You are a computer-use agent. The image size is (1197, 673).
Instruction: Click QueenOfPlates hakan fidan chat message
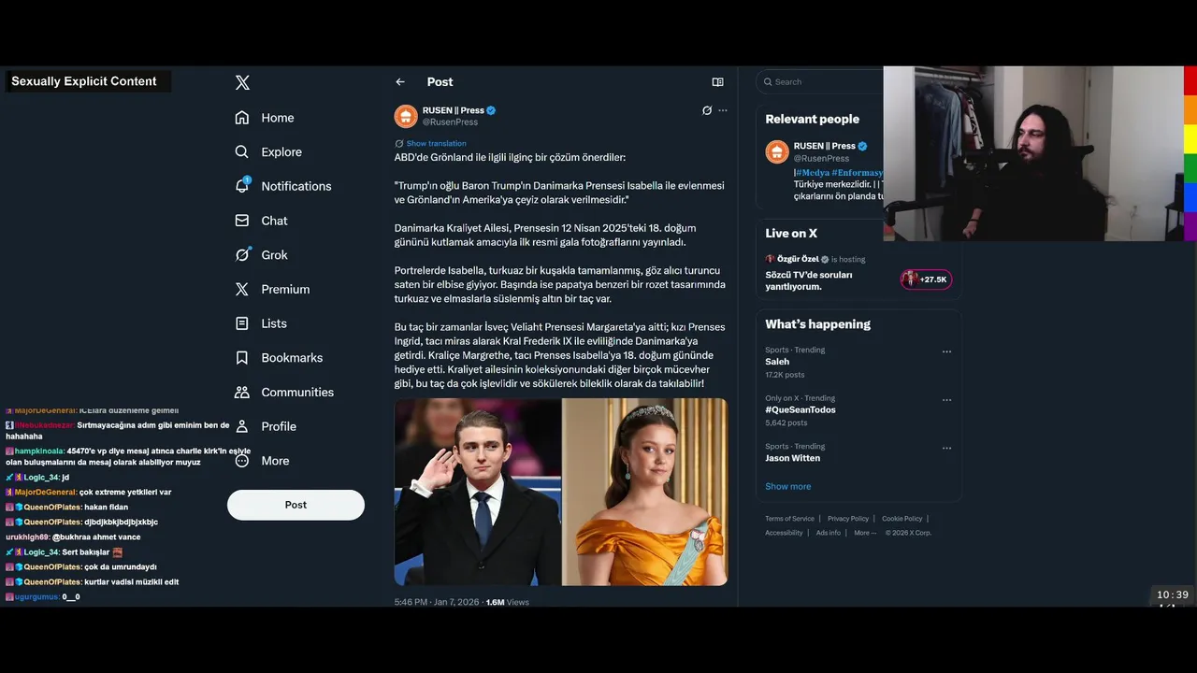66,507
